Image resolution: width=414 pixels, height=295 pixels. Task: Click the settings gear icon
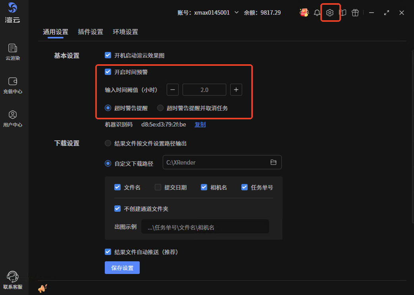(x=330, y=13)
